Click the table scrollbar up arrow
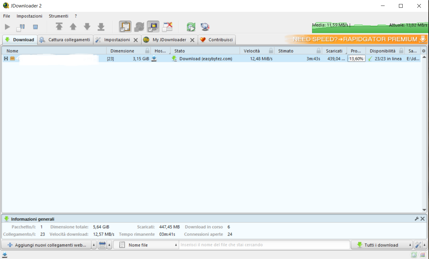The height and width of the screenshot is (259, 429). 424,57
